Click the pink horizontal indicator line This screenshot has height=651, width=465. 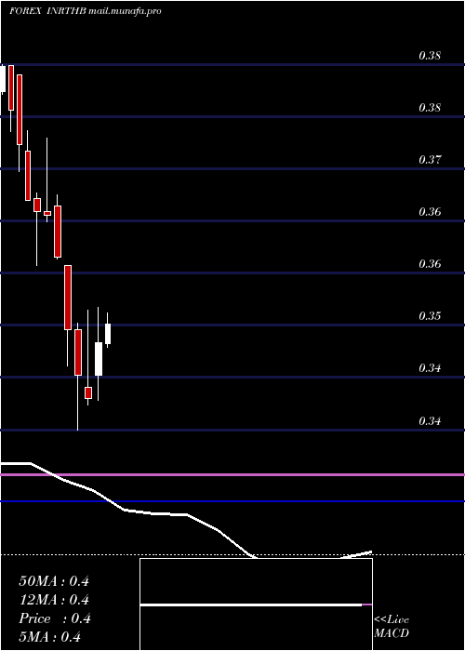tap(232, 474)
